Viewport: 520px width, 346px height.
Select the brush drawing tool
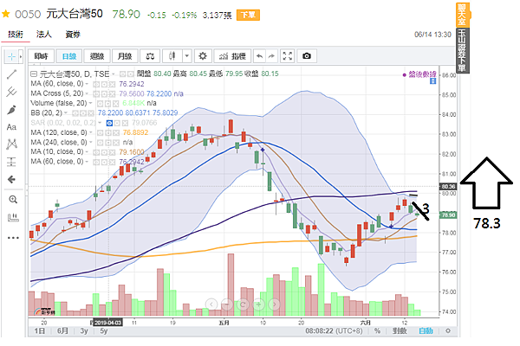pyautogui.click(x=12, y=110)
